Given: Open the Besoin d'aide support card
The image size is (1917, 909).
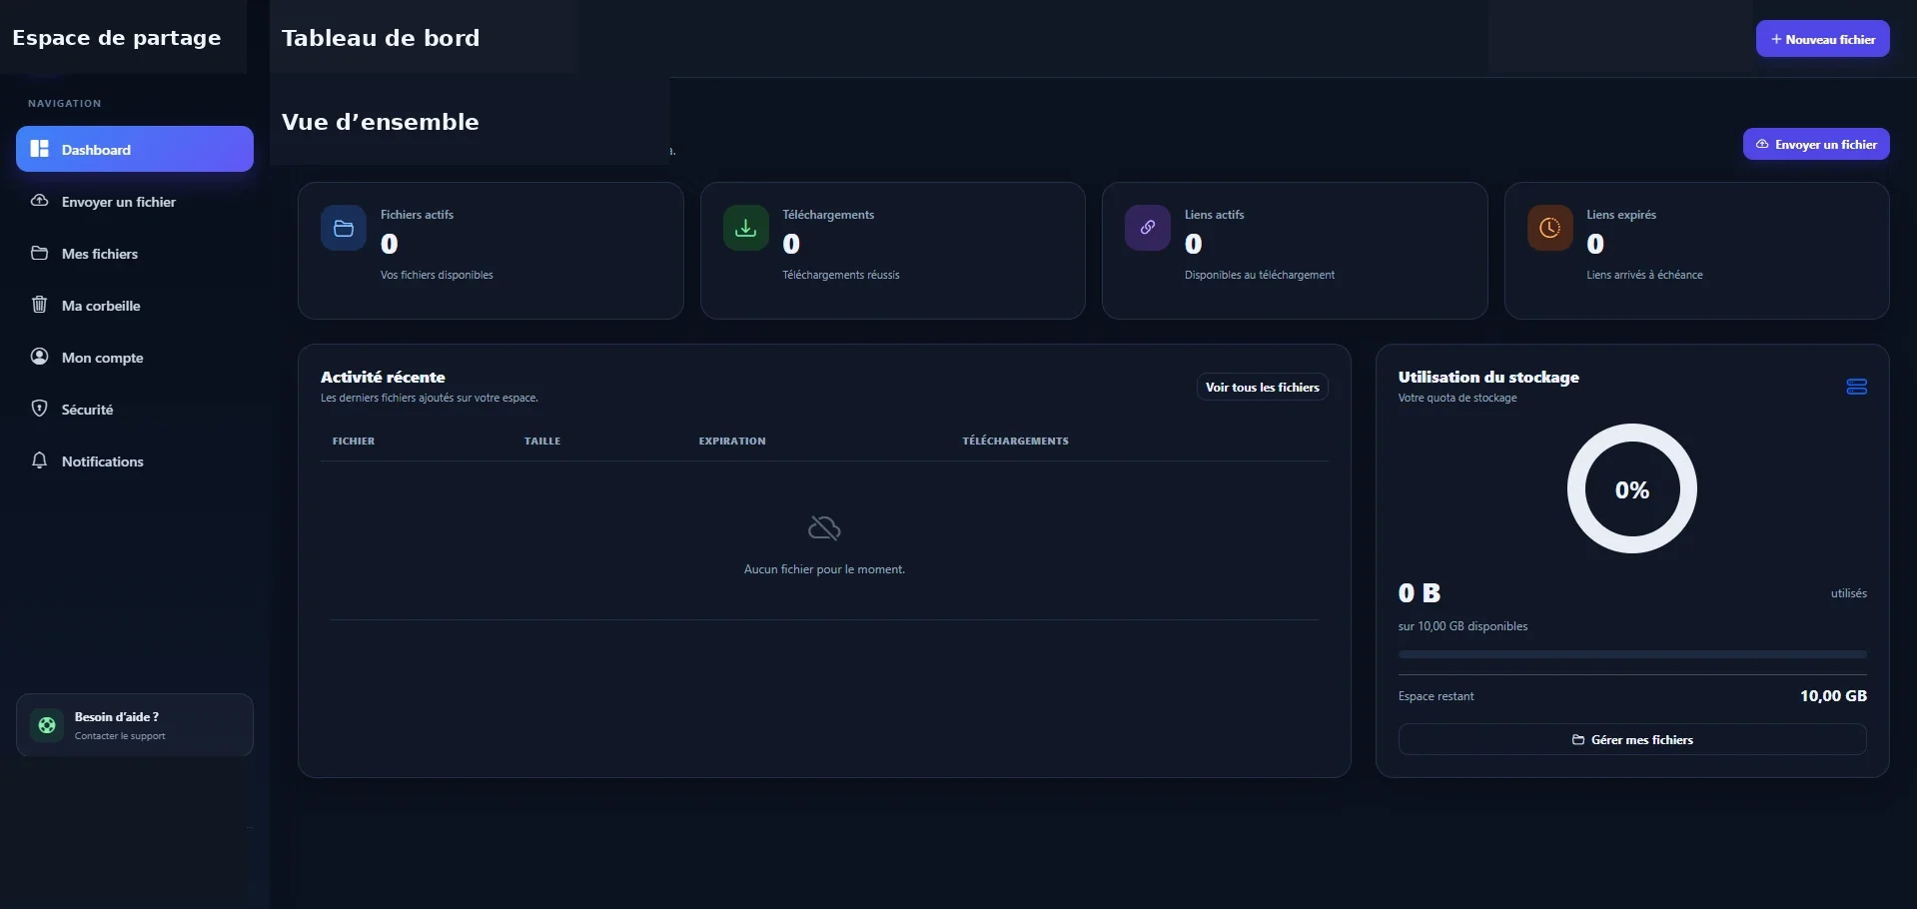Looking at the screenshot, I should coord(135,725).
